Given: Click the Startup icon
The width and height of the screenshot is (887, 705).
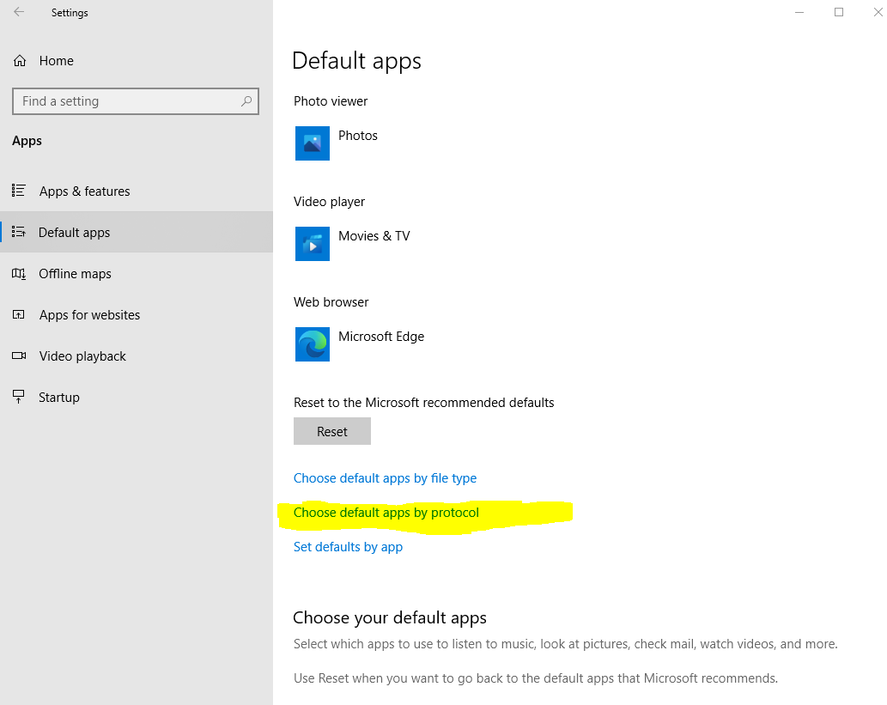Looking at the screenshot, I should pos(19,397).
